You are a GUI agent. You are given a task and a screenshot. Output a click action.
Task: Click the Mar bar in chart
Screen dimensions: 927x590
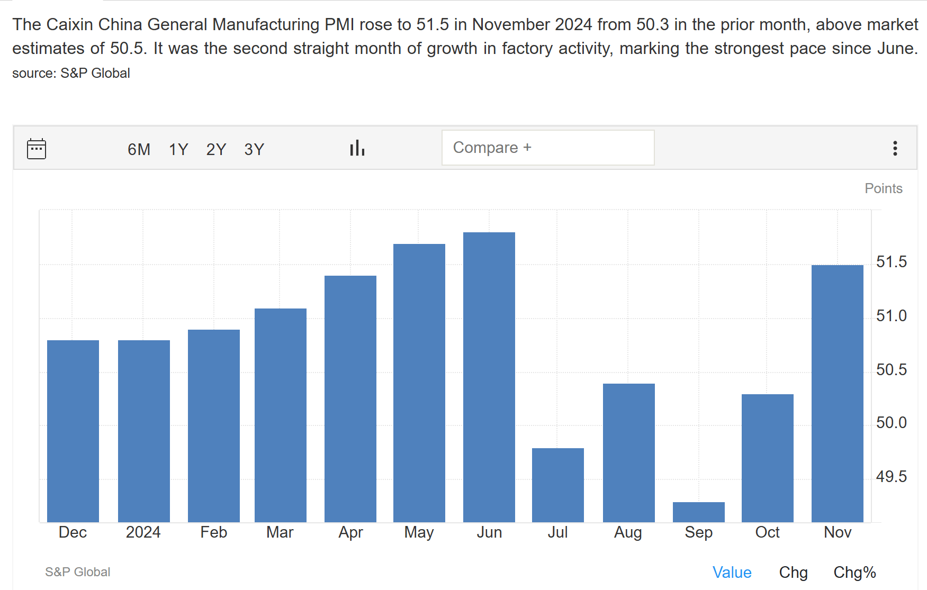click(x=281, y=415)
